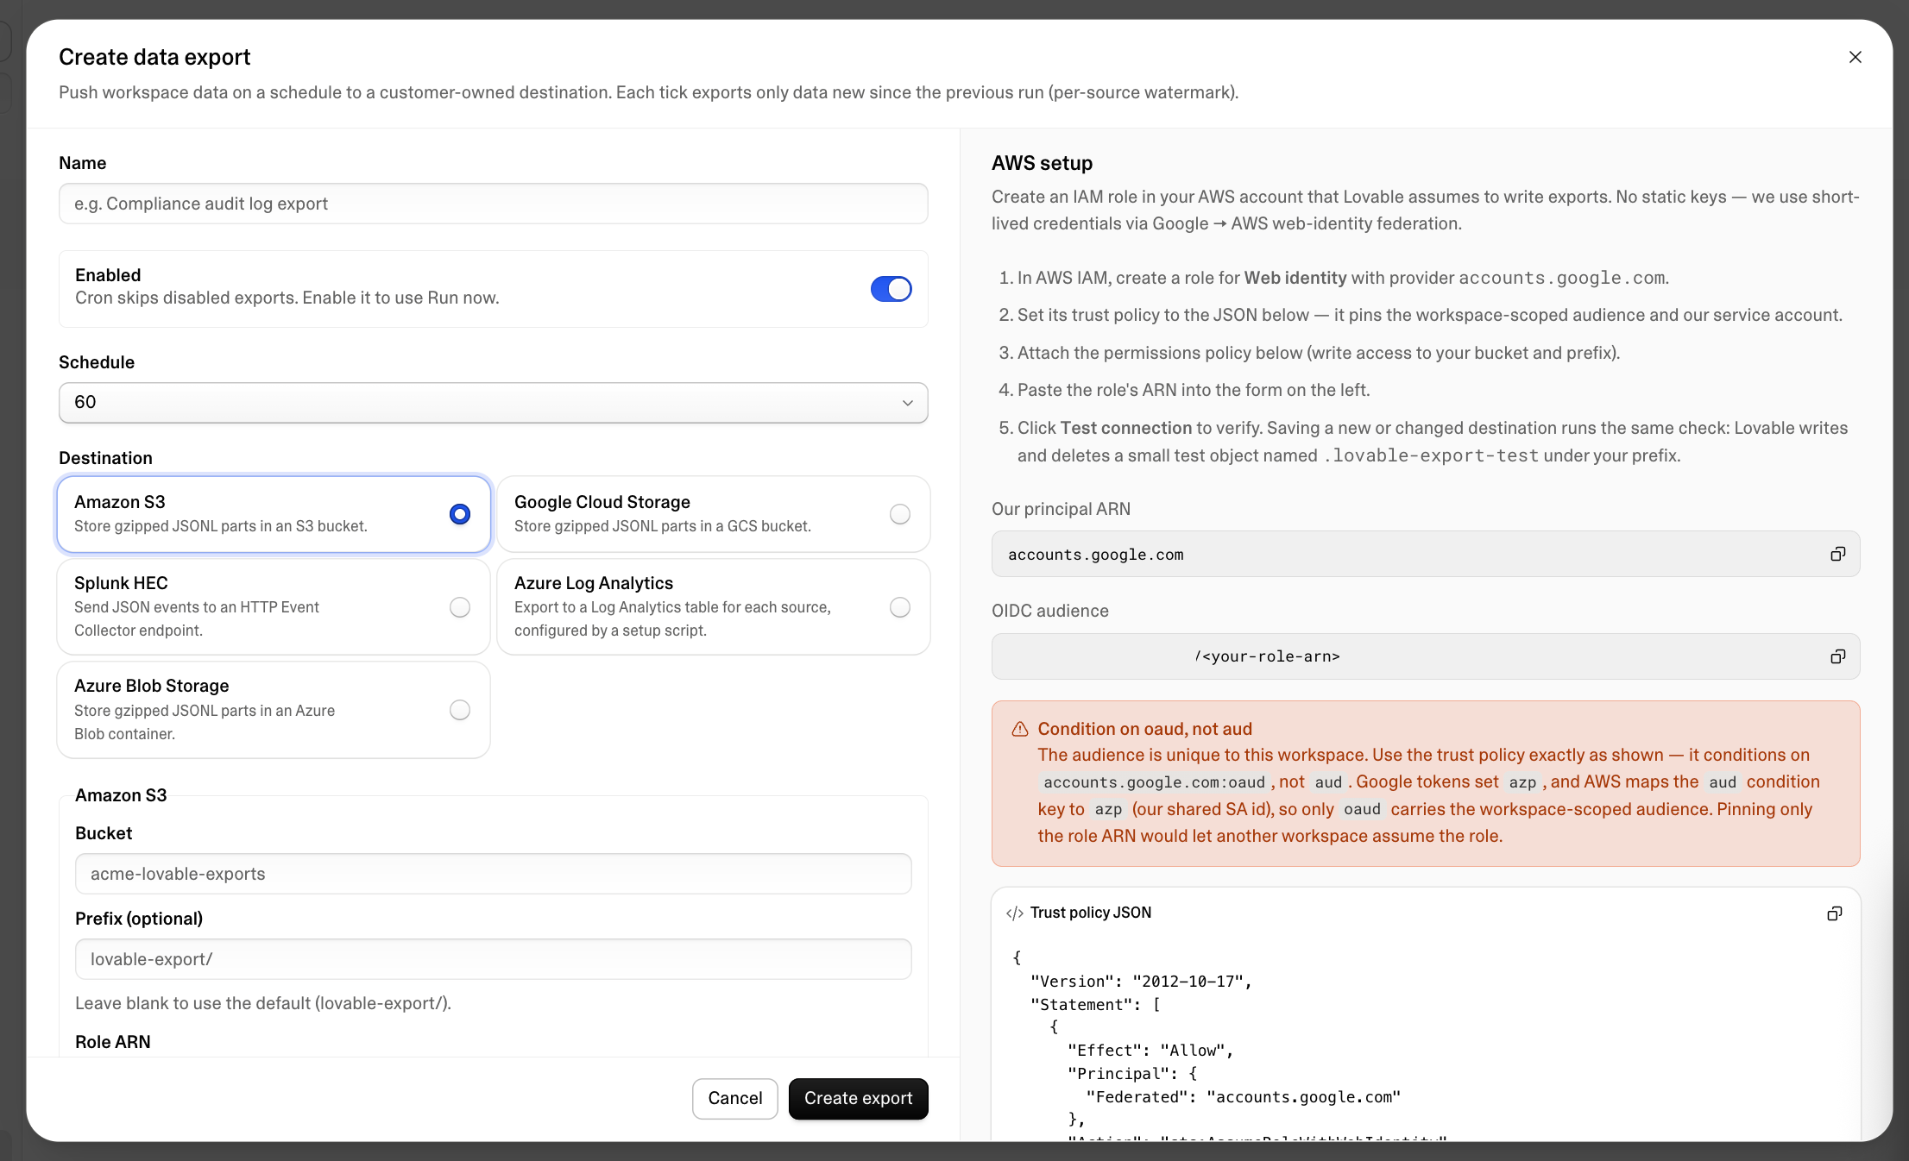The width and height of the screenshot is (1909, 1161).
Task: Click the warning icon beside Condition on oaud
Action: click(1019, 730)
